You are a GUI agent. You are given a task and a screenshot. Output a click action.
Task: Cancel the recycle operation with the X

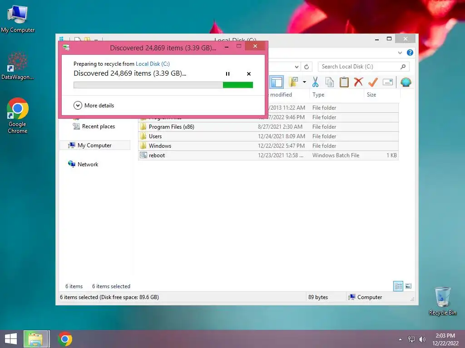click(x=249, y=74)
